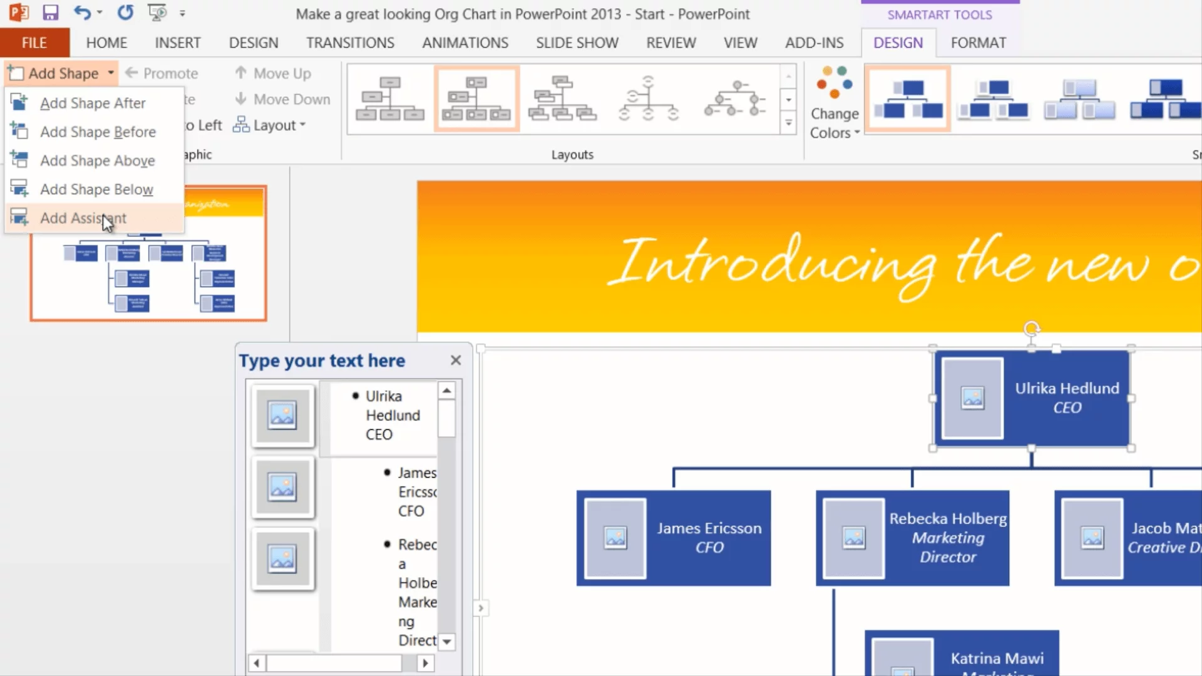Expand the Layout dropdown menu
This screenshot has height=676, width=1202.
tap(269, 125)
